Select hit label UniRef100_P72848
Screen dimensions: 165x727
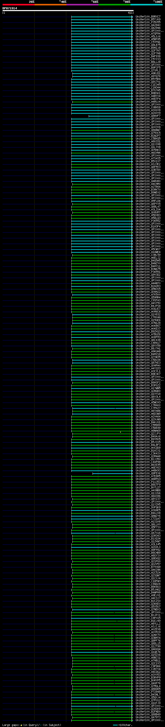click(x=148, y=692)
